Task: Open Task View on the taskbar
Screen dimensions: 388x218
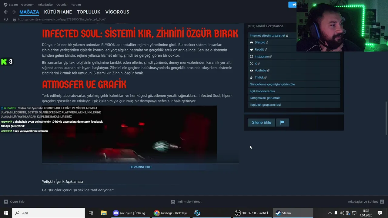Action: (91, 213)
